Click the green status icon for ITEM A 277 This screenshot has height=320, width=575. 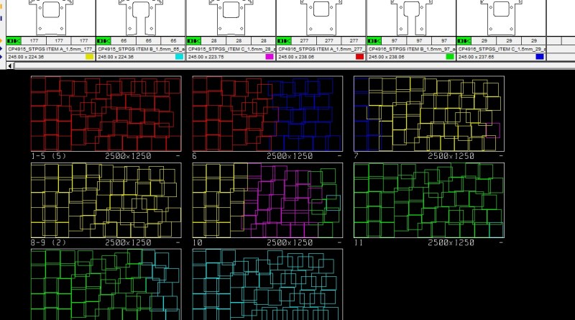coord(284,41)
